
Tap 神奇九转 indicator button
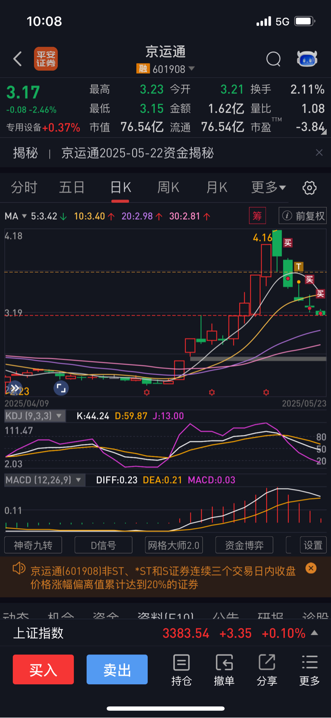click(x=33, y=545)
